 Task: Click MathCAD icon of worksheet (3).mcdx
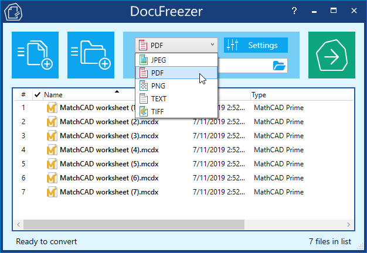click(52, 136)
